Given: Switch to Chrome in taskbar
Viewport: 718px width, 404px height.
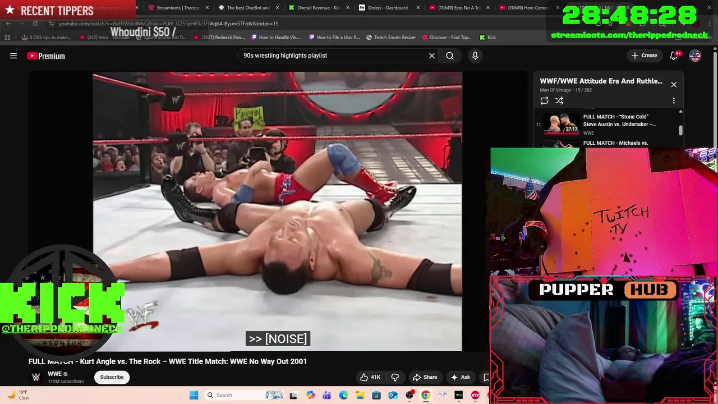Looking at the screenshot, I should (x=426, y=395).
